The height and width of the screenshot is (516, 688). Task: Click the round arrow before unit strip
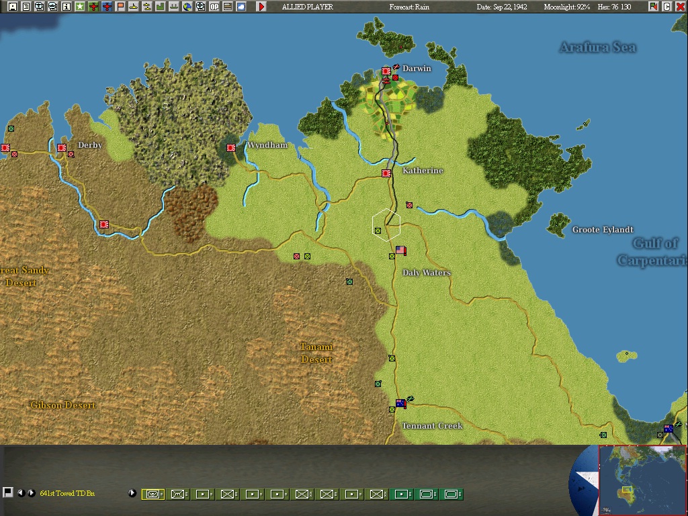coord(132,492)
